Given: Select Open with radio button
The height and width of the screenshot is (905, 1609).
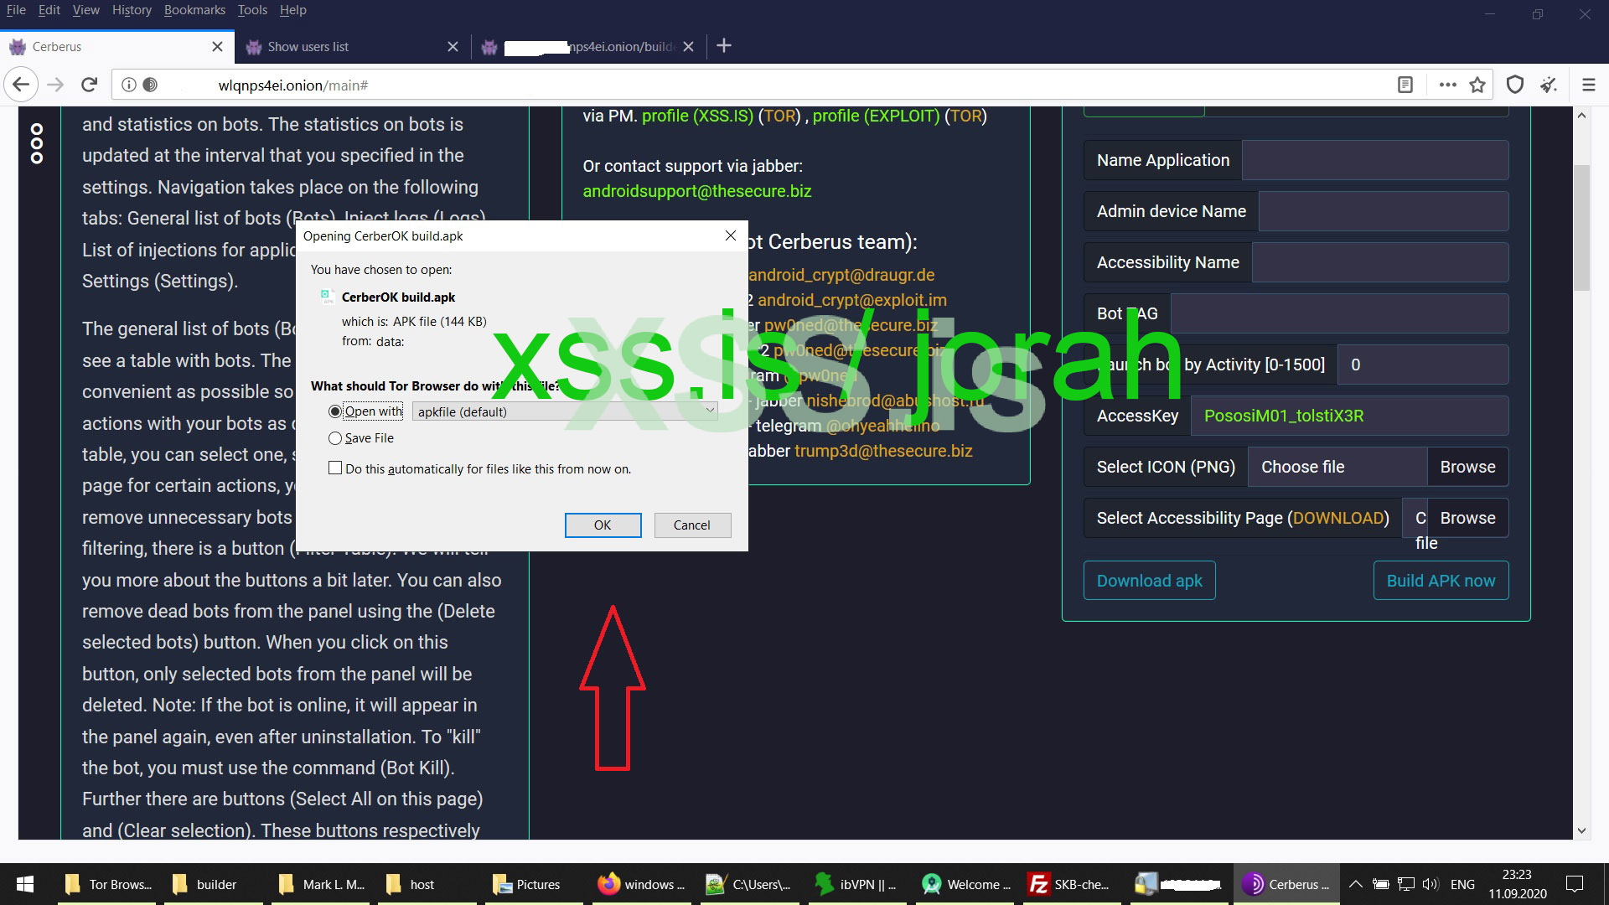Looking at the screenshot, I should (x=335, y=411).
